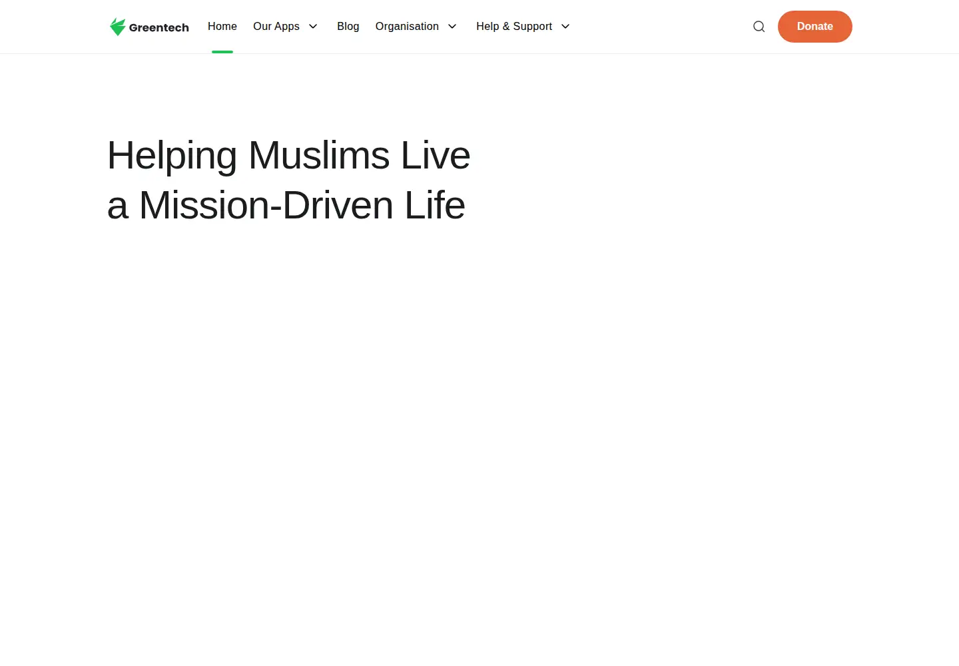Expand the Help & Support dropdown

coord(523,27)
